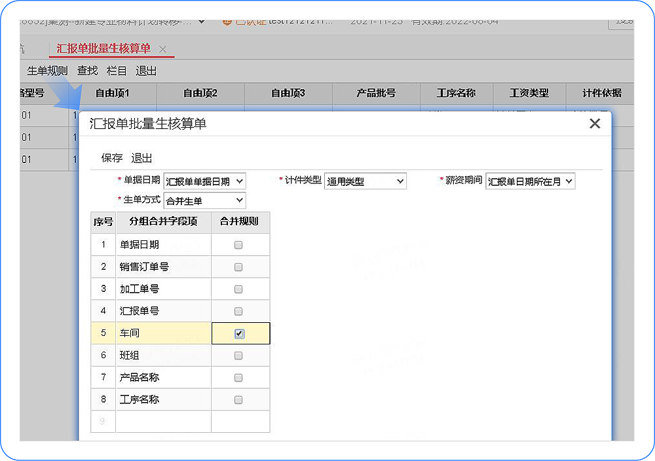Open the 薪资期间 dropdown

pyautogui.click(x=530, y=181)
